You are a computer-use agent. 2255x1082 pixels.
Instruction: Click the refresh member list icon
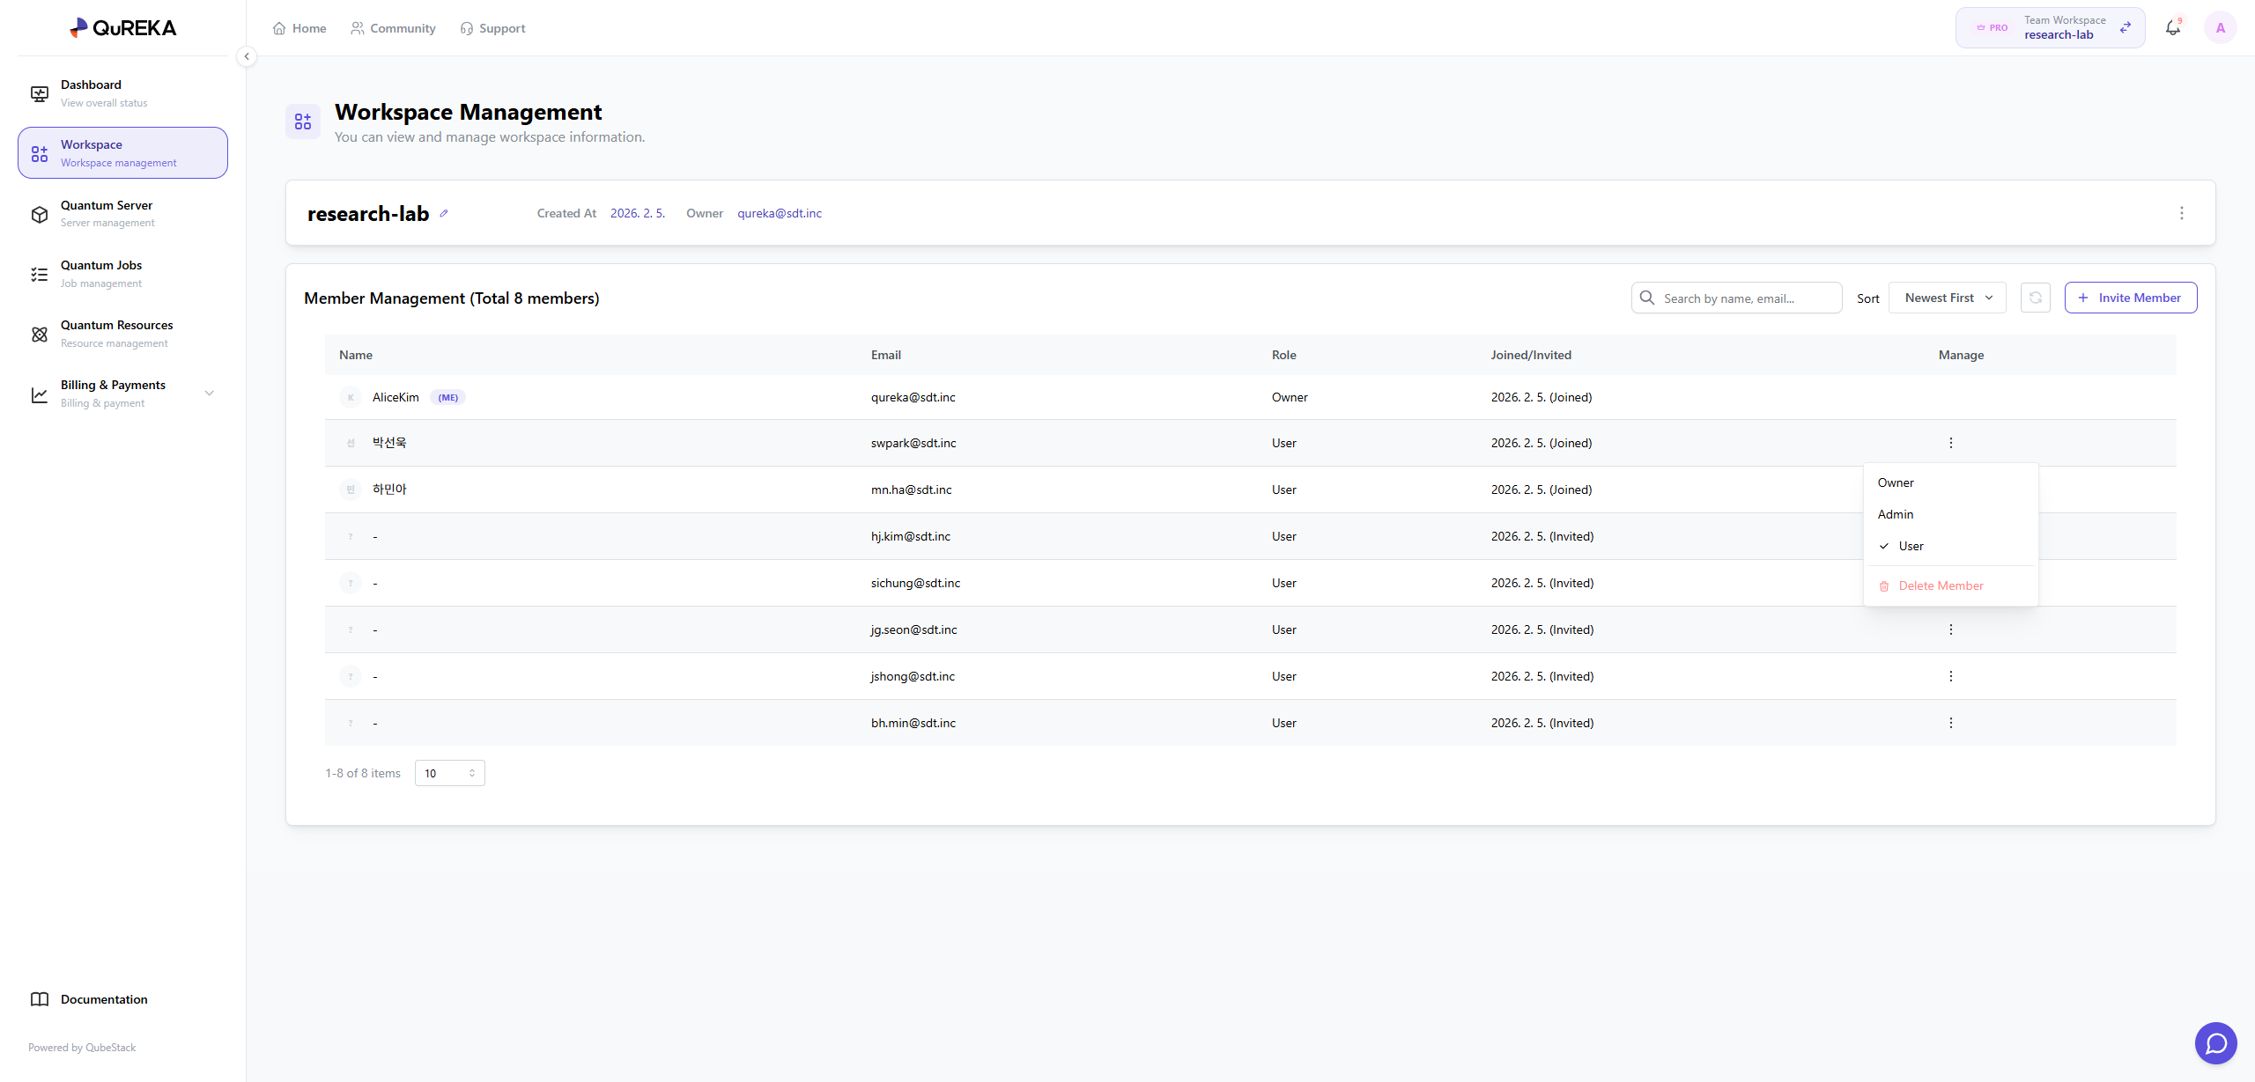(2035, 298)
